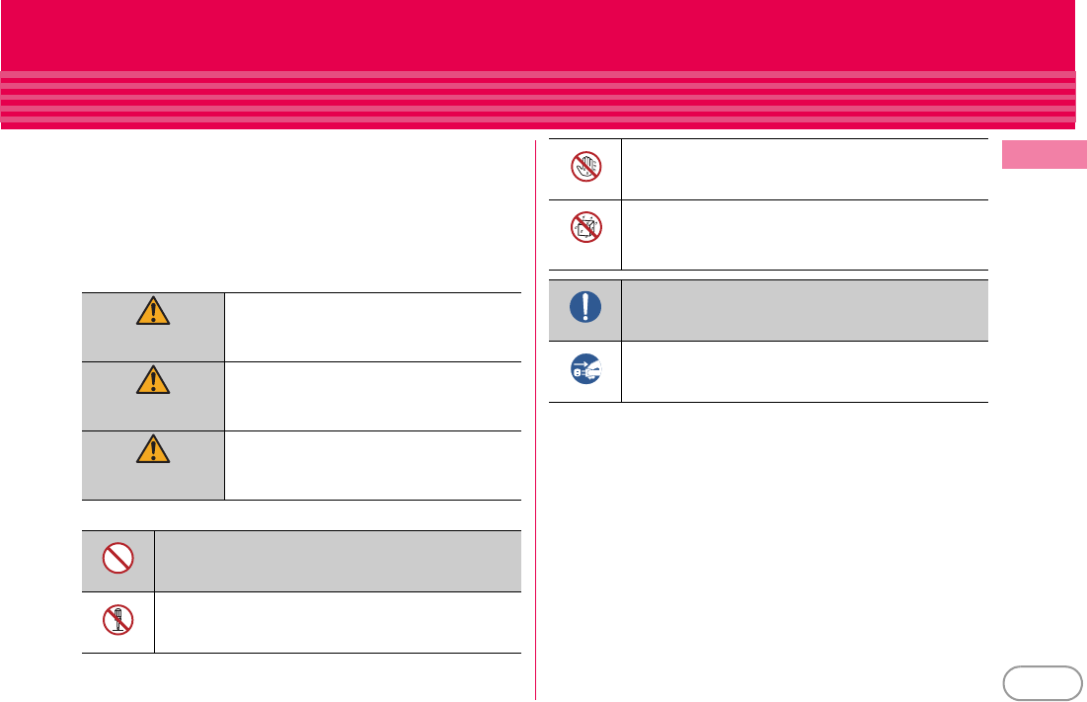Click the no-disassembly screwdriver icon
1087x702 pixels.
(117, 619)
